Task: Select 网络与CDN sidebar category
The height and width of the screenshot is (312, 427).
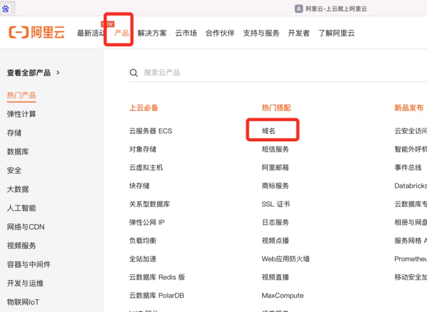Action: [26, 227]
